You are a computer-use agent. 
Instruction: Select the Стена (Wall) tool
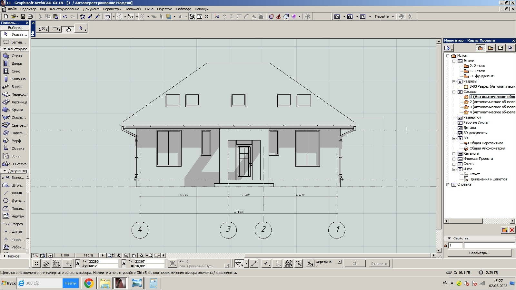(15, 56)
